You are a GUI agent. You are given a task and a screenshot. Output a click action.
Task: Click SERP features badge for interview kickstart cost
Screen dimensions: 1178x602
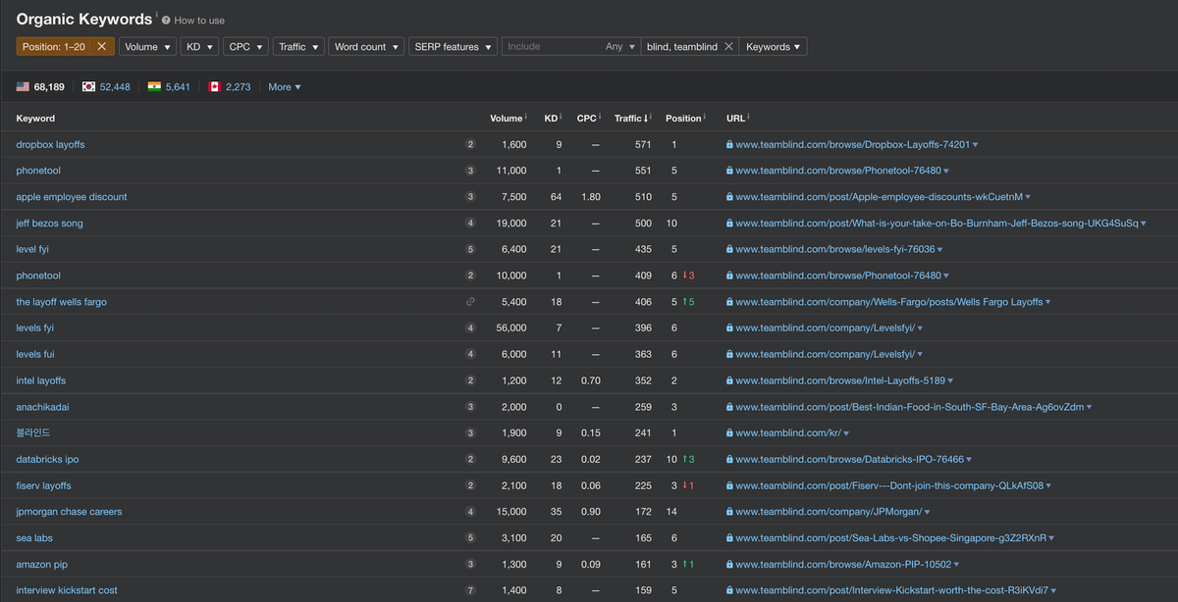pyautogui.click(x=470, y=590)
